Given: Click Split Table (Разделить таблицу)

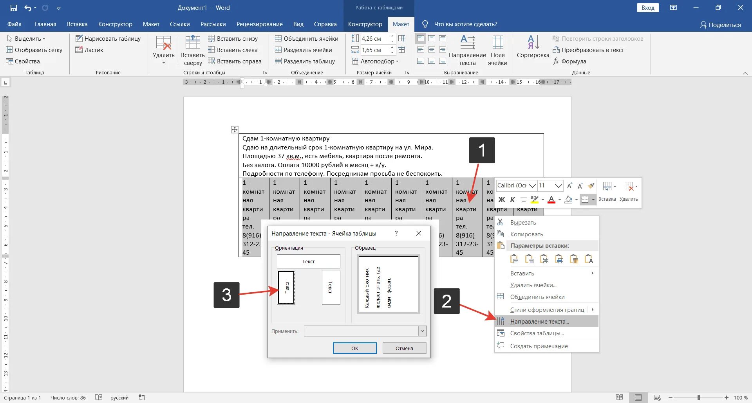Looking at the screenshot, I should point(305,61).
